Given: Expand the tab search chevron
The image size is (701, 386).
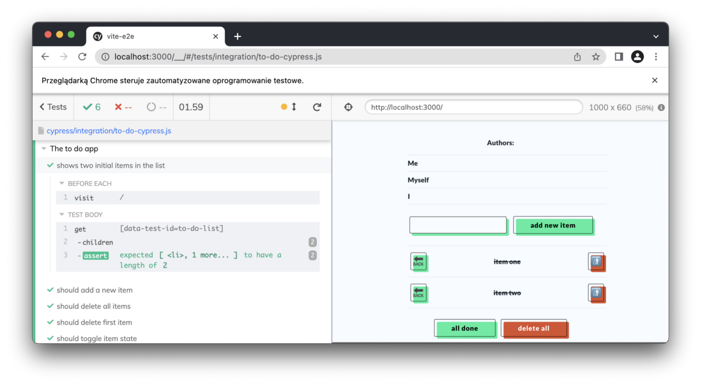Looking at the screenshot, I should click(656, 36).
